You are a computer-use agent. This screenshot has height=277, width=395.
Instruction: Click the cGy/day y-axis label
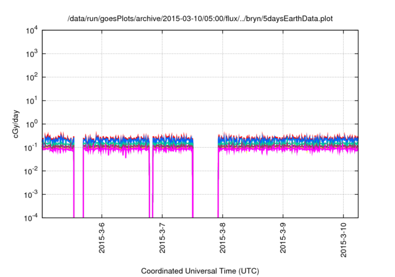(15, 124)
